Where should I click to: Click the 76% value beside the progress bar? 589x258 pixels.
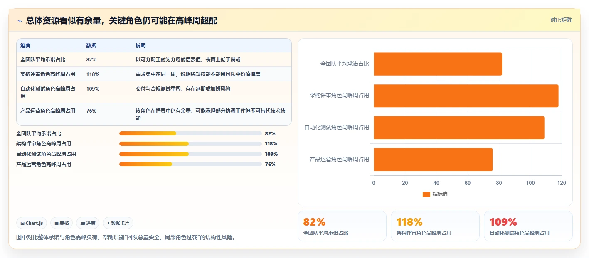coord(270,165)
